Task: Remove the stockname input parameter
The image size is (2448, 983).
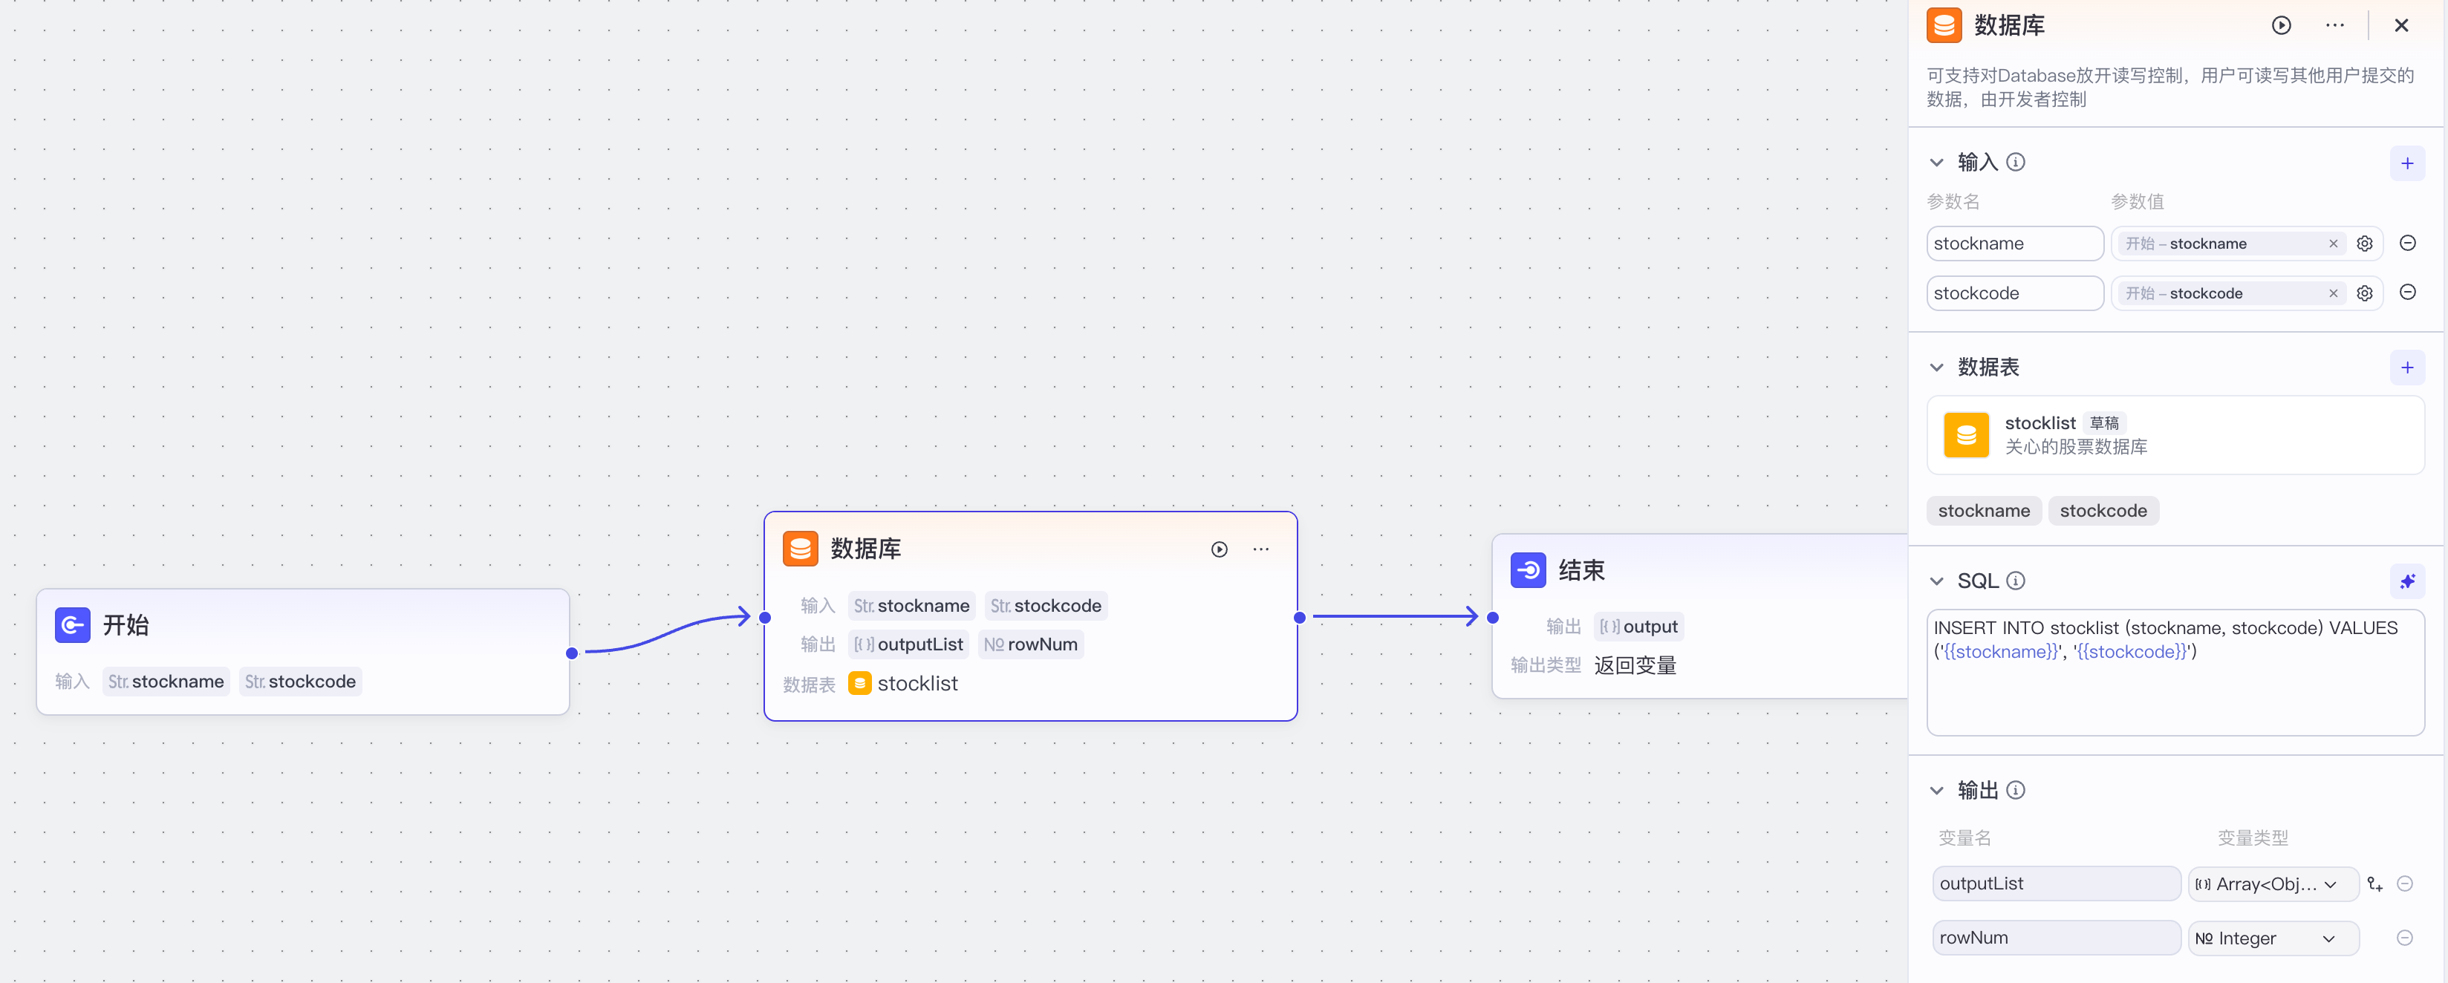Action: click(2407, 243)
